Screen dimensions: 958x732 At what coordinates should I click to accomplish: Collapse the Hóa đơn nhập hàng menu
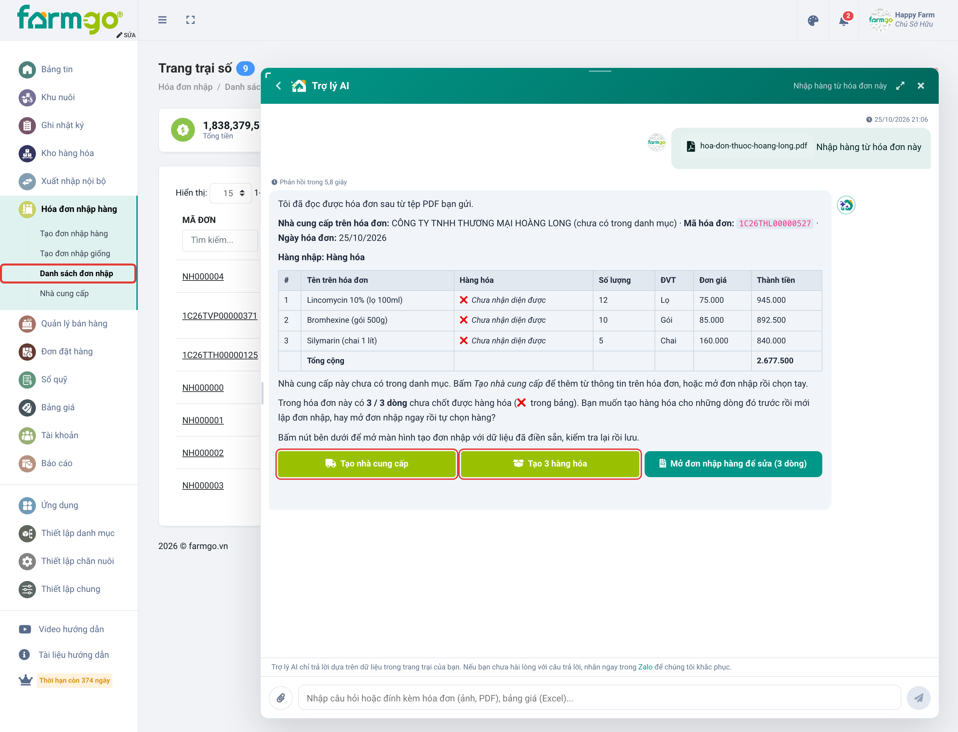[x=69, y=209]
